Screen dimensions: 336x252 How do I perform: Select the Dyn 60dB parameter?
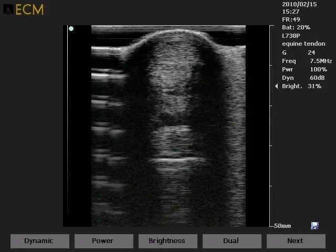tap(303, 78)
